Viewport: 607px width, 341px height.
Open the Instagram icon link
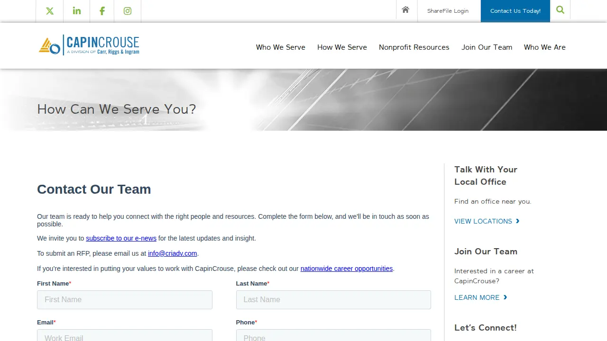[x=128, y=11]
